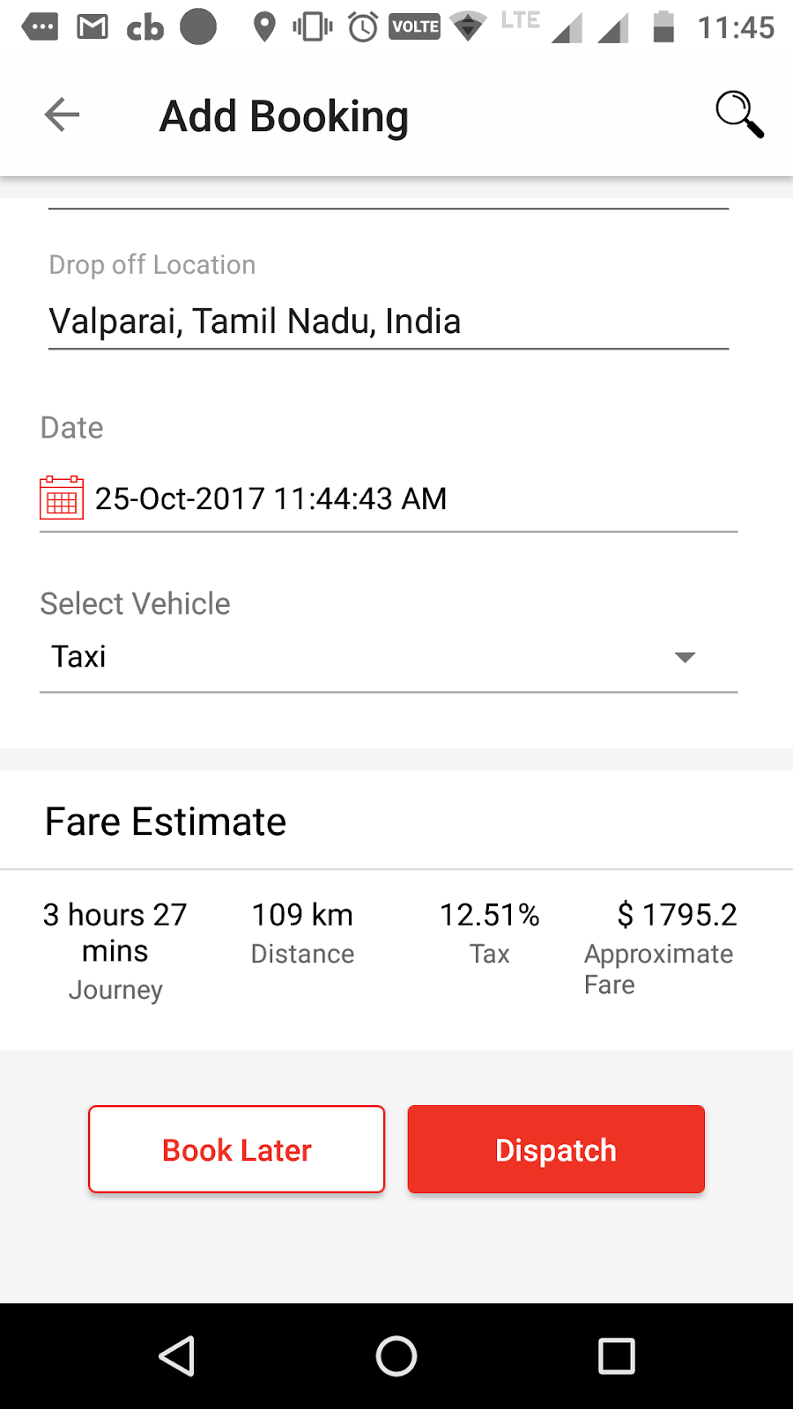Image resolution: width=793 pixels, height=1409 pixels.
Task: Edit the Valparai drop off location field
Action: 389,321
